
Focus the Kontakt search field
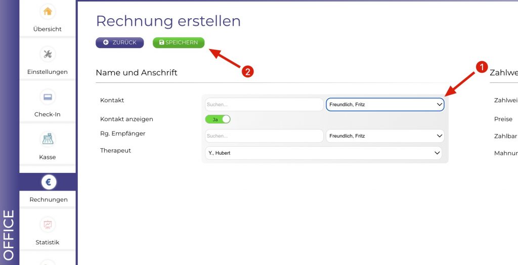(x=264, y=105)
